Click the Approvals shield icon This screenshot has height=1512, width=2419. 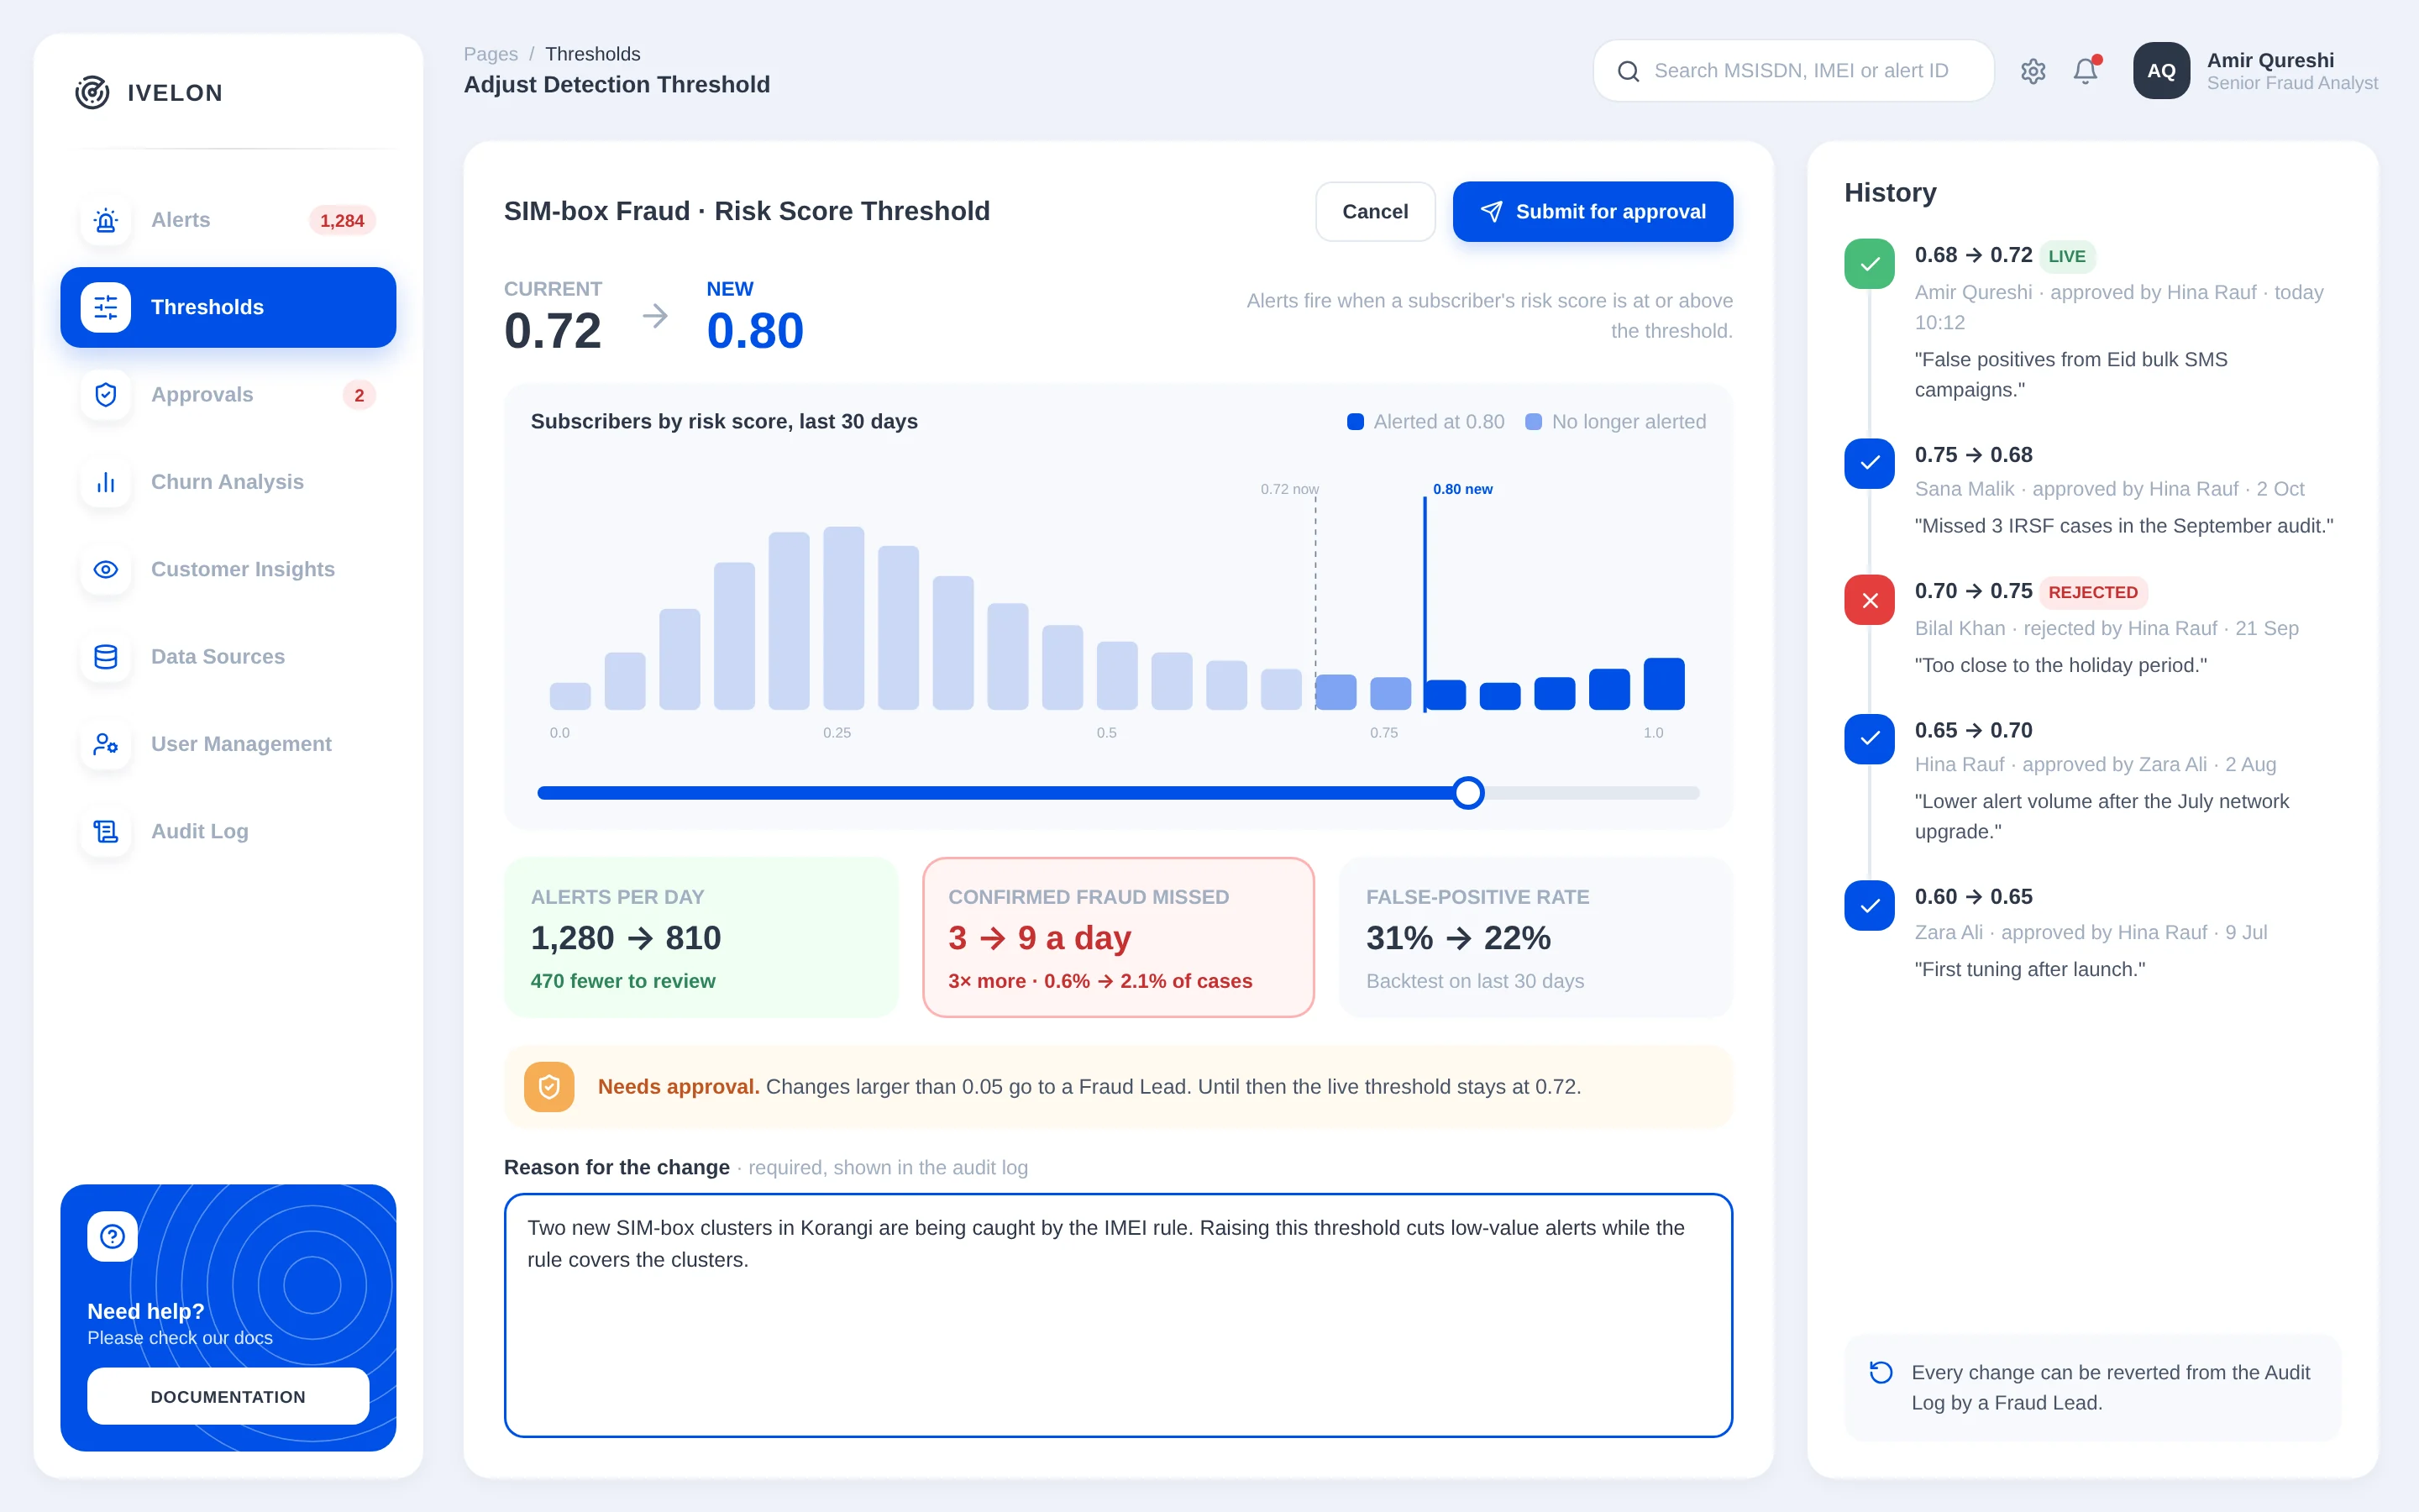click(106, 395)
